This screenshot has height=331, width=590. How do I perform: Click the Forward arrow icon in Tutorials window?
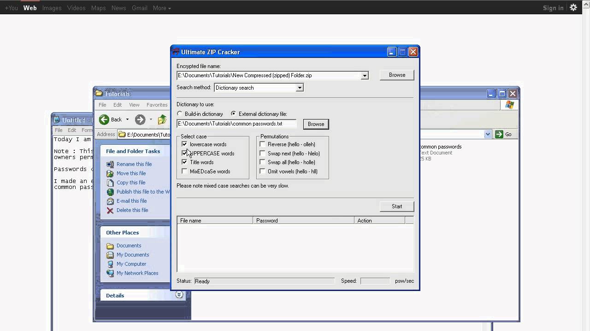click(x=140, y=120)
